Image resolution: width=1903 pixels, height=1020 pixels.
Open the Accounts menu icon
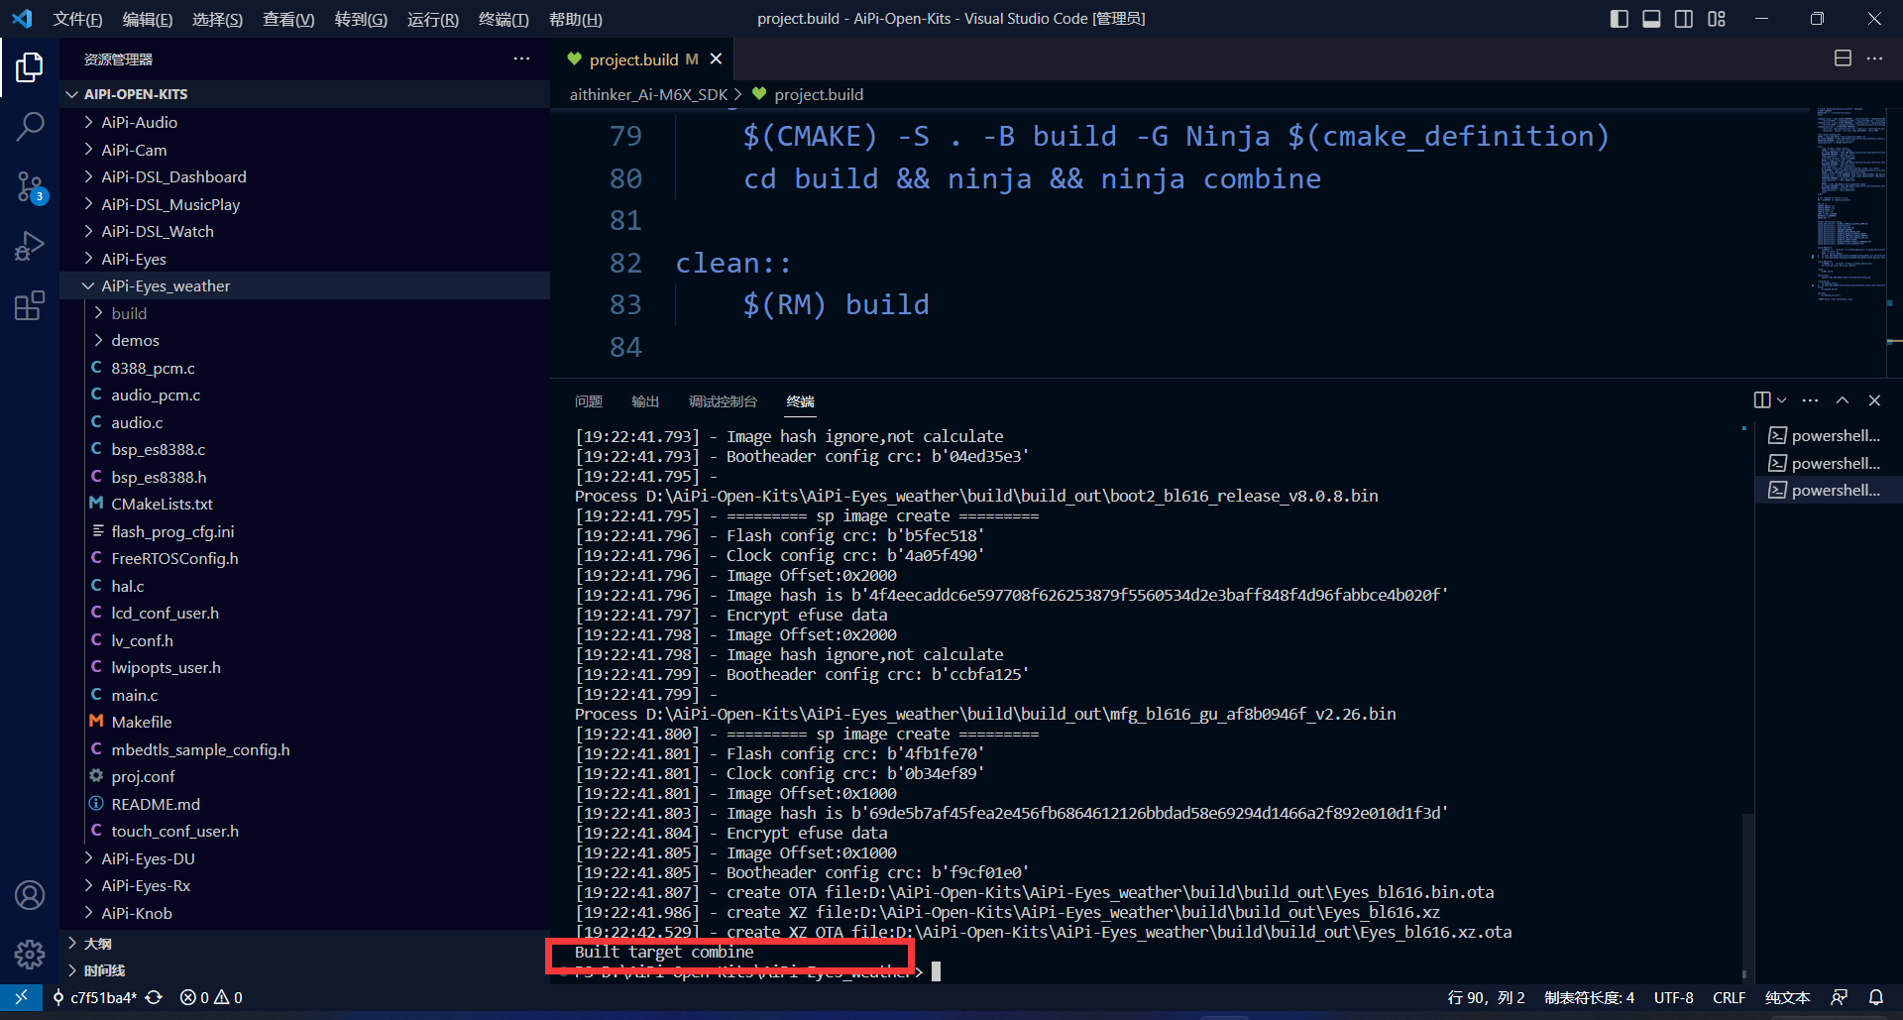(30, 895)
